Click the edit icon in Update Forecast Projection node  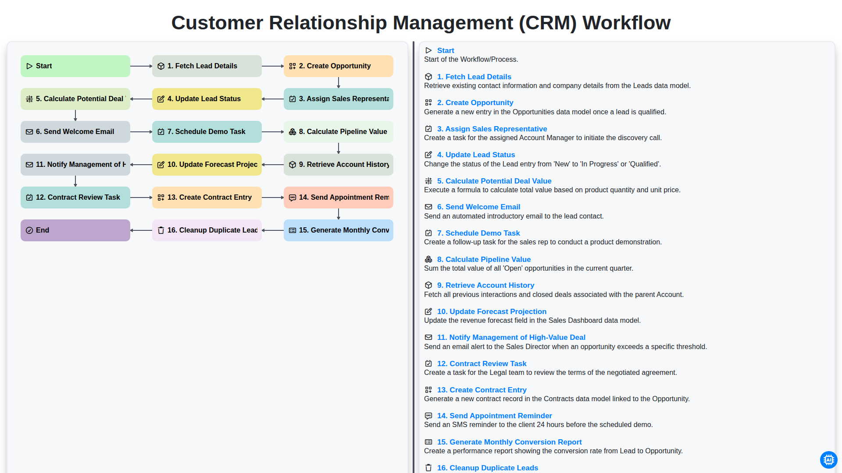[x=161, y=165]
